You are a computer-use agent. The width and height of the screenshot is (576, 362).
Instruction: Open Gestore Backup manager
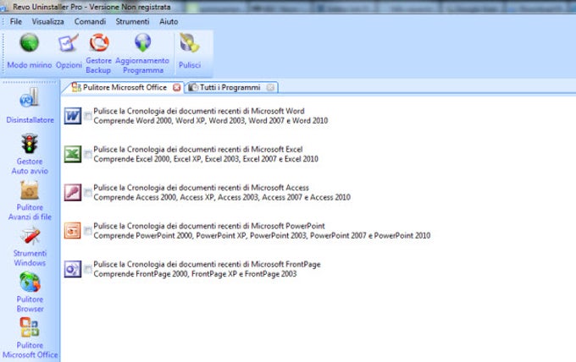coord(98,53)
